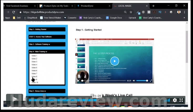The width and height of the screenshot is (193, 112).
Task: Mute the embedded training video
Action: pos(134,81)
